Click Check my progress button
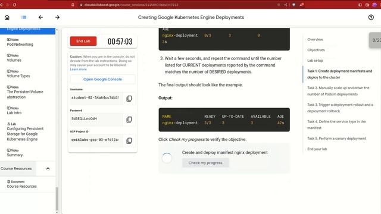 205,163
